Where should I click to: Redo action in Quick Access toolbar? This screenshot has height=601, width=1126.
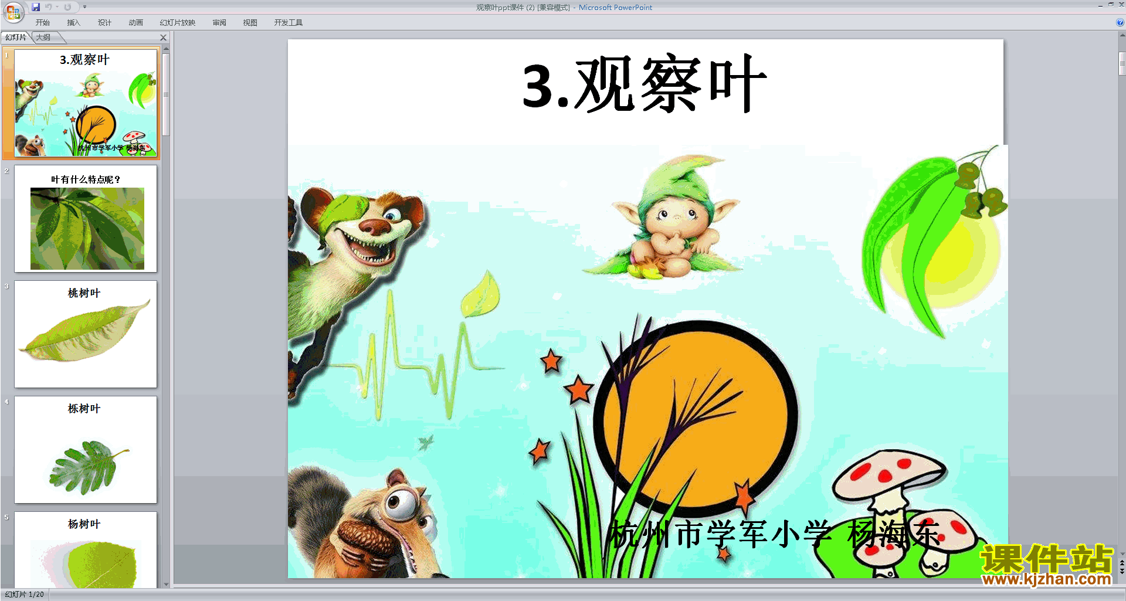point(67,7)
